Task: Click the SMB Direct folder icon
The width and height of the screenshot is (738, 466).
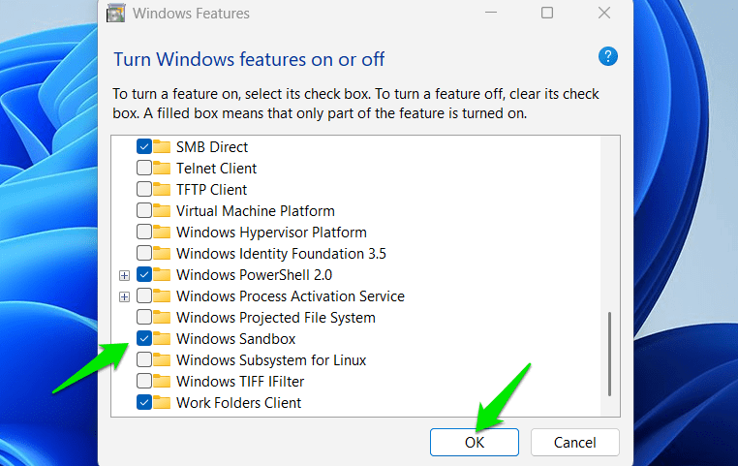Action: (162, 147)
